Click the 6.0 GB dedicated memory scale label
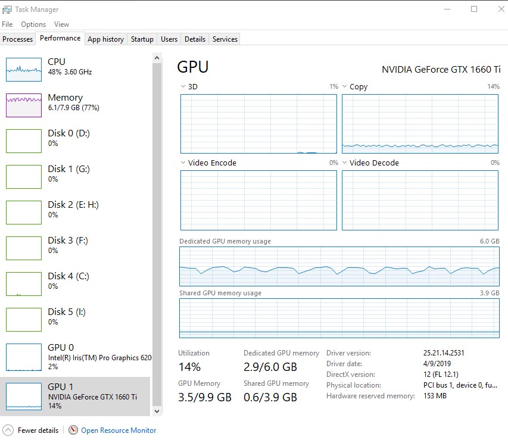 [490, 241]
